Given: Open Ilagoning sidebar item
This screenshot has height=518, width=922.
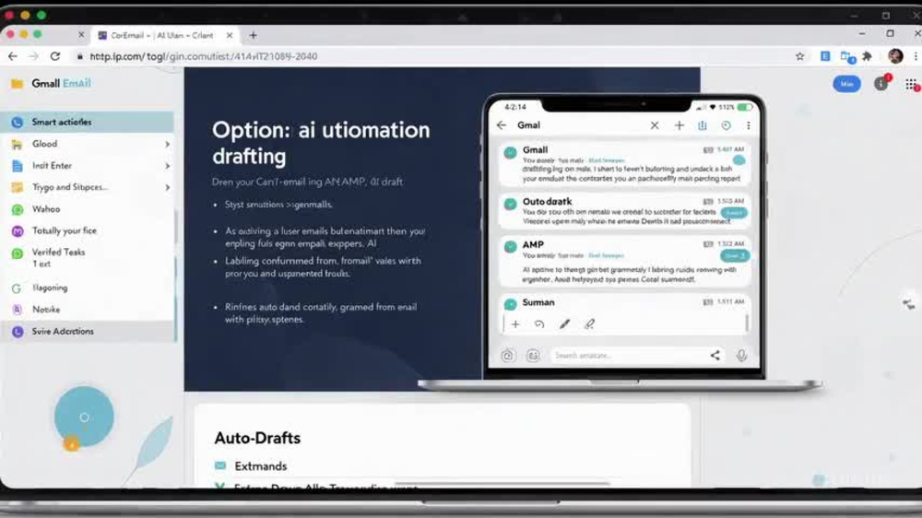Looking at the screenshot, I should tap(87, 288).
